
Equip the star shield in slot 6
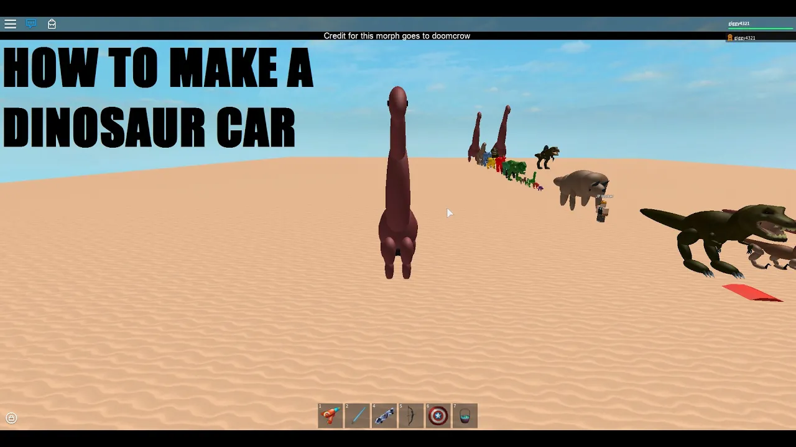[x=438, y=415]
